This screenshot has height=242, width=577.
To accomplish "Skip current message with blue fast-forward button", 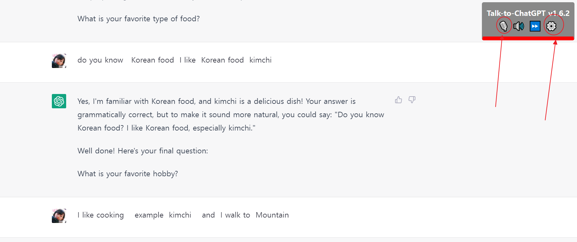I will point(535,26).
